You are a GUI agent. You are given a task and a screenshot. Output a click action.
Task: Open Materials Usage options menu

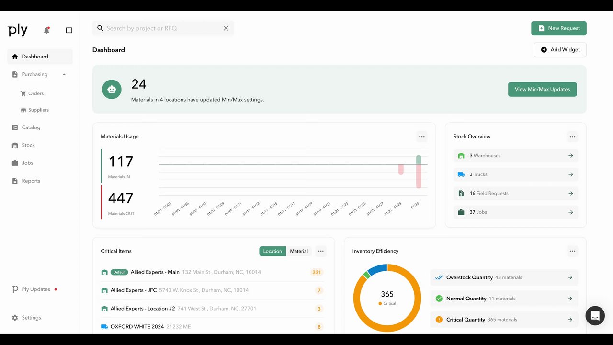click(421, 137)
